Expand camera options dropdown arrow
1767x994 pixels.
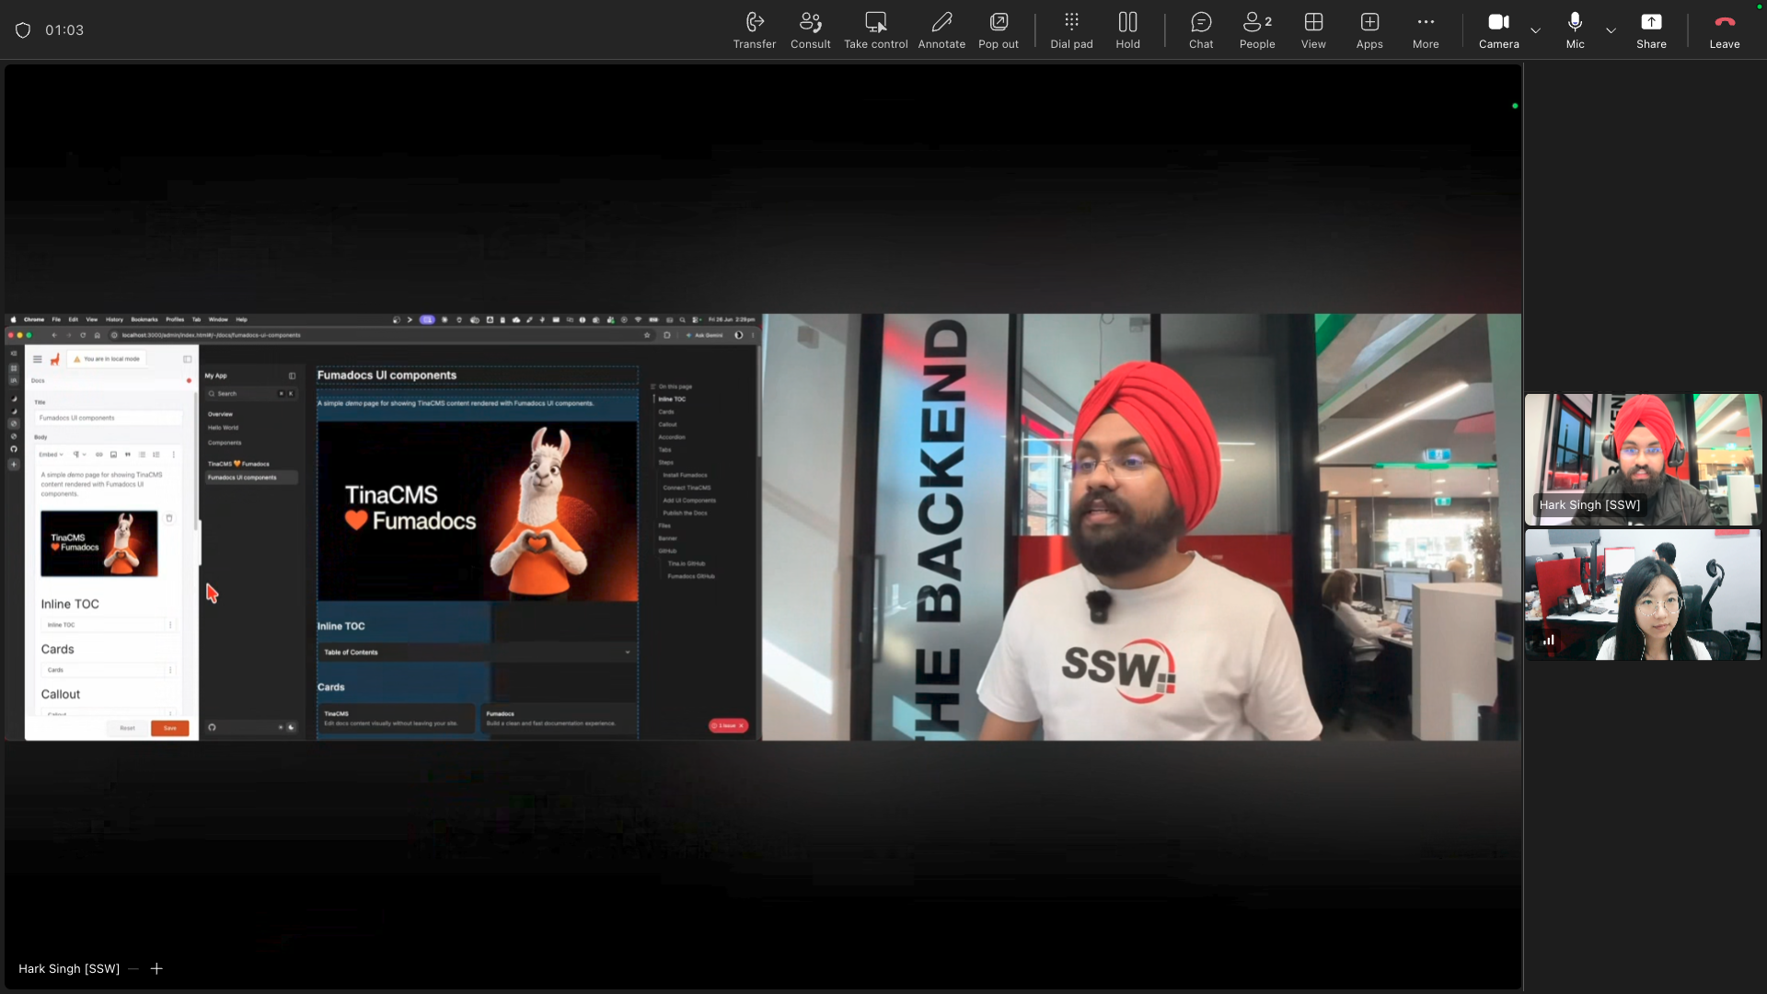point(1535,30)
